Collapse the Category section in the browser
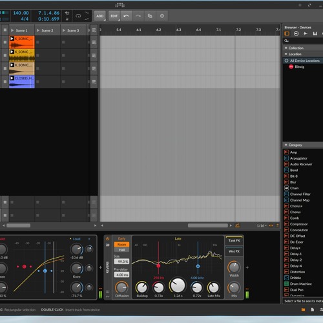This screenshot has width=323, height=323. coord(303,145)
